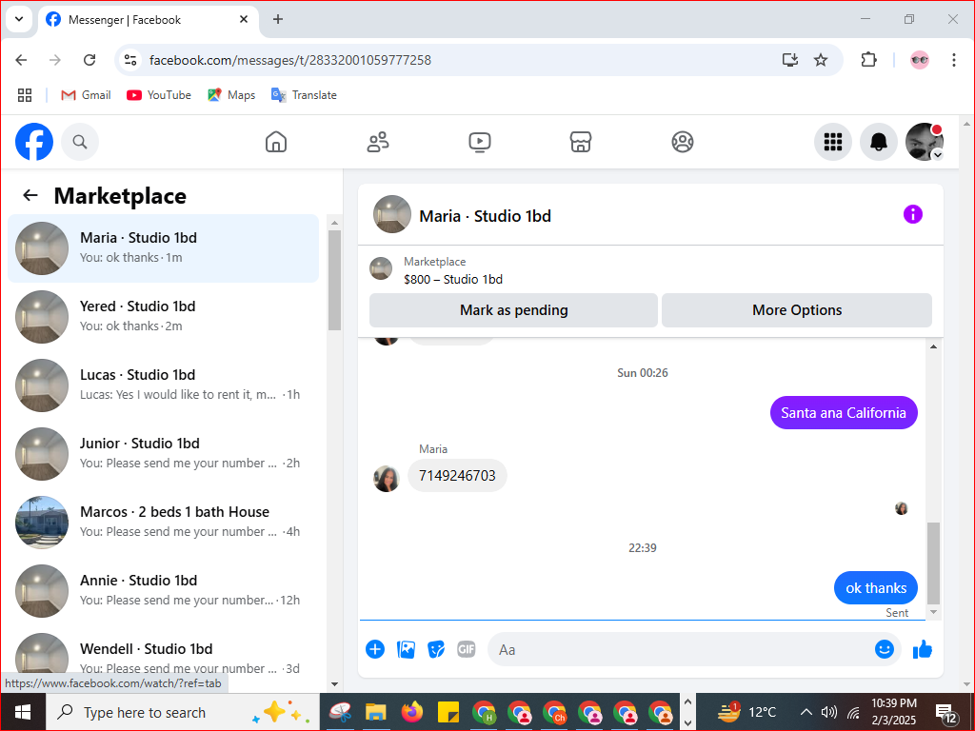Click the plus icon for more actions
This screenshot has height=731, width=975.
375,649
